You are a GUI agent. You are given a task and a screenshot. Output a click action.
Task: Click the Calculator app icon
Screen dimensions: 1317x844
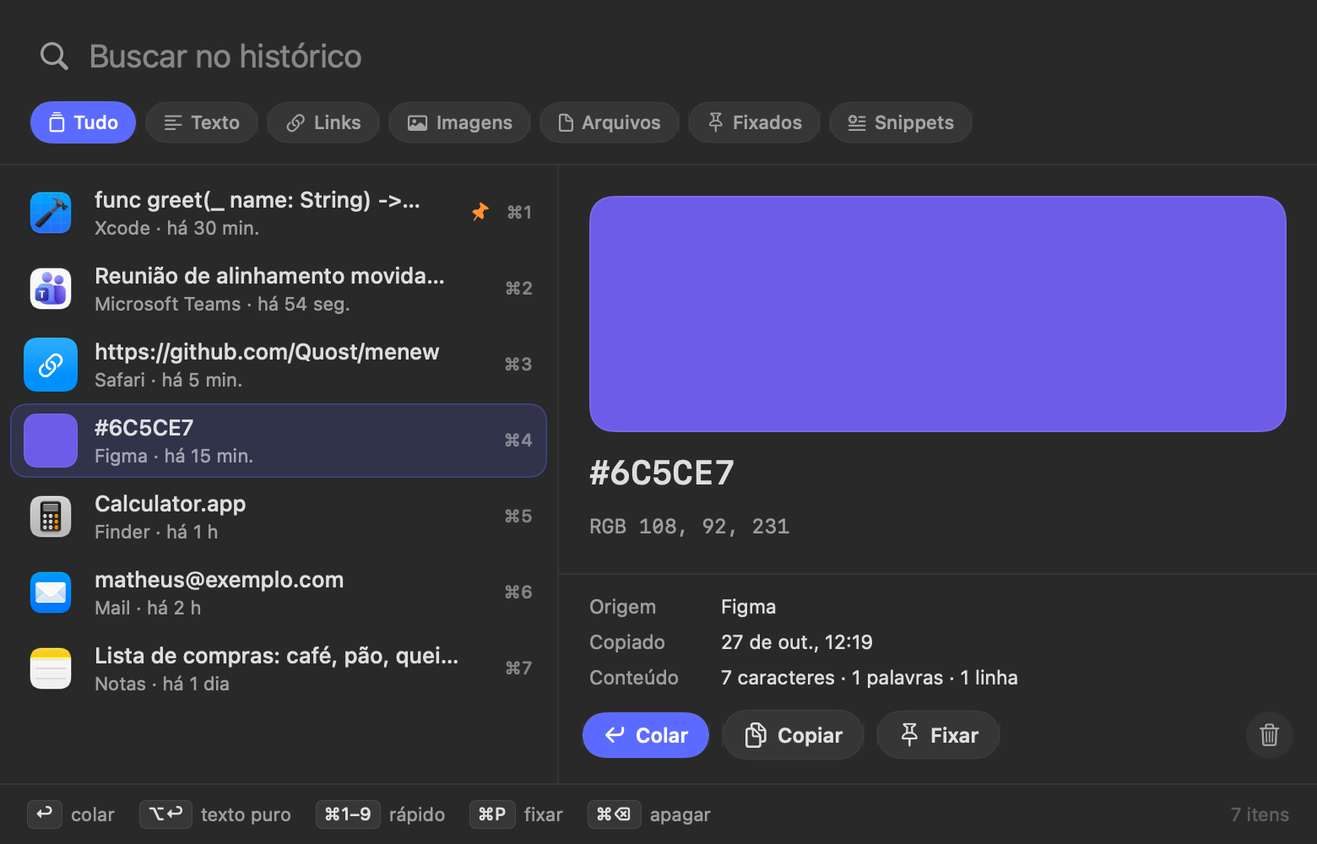point(51,517)
